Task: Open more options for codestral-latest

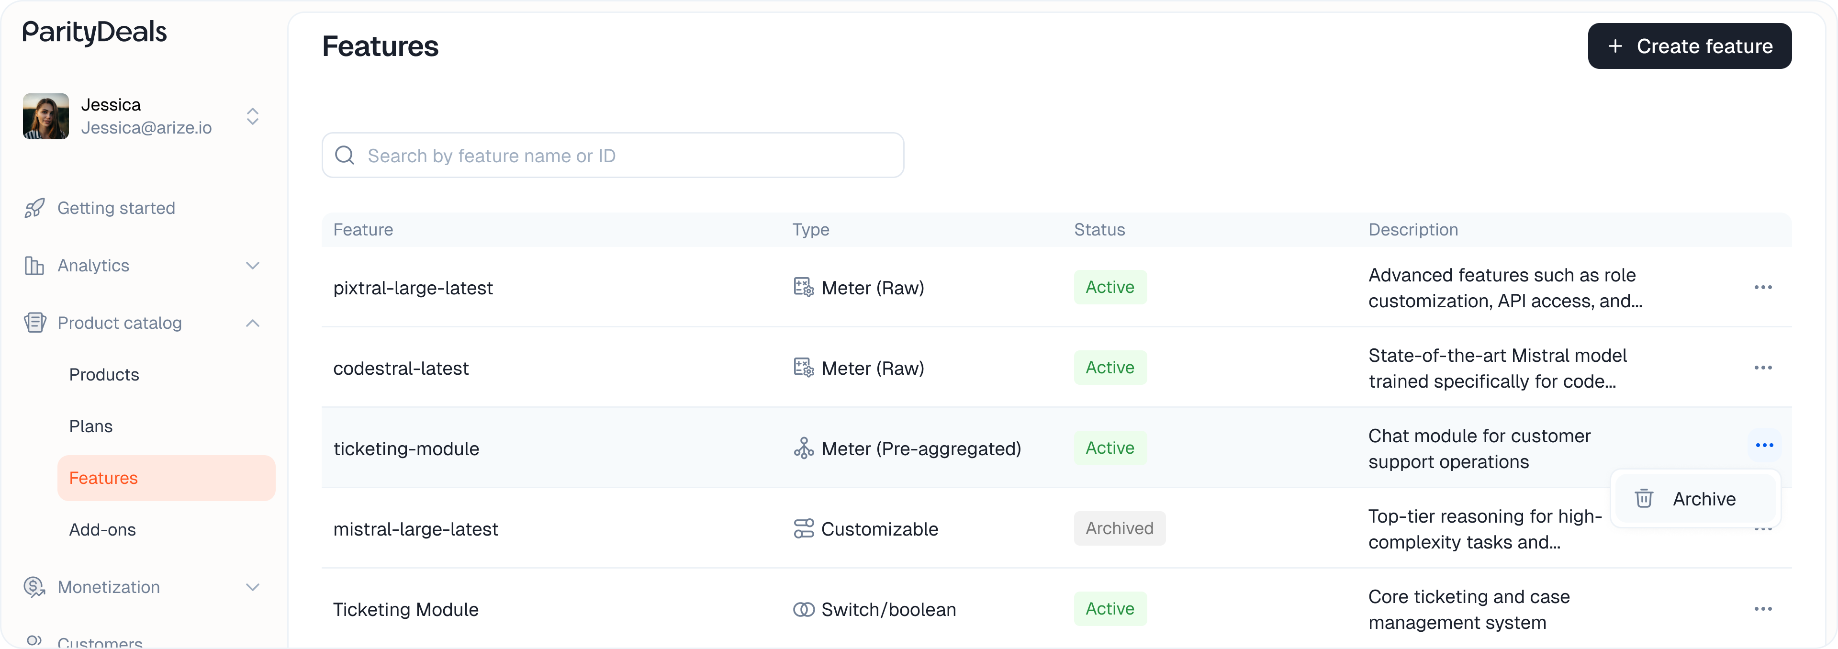Action: point(1762,368)
